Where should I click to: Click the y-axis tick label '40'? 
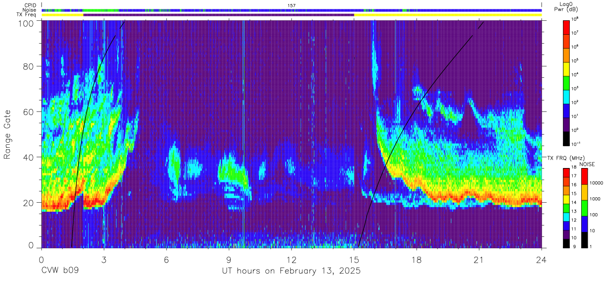click(x=28, y=157)
